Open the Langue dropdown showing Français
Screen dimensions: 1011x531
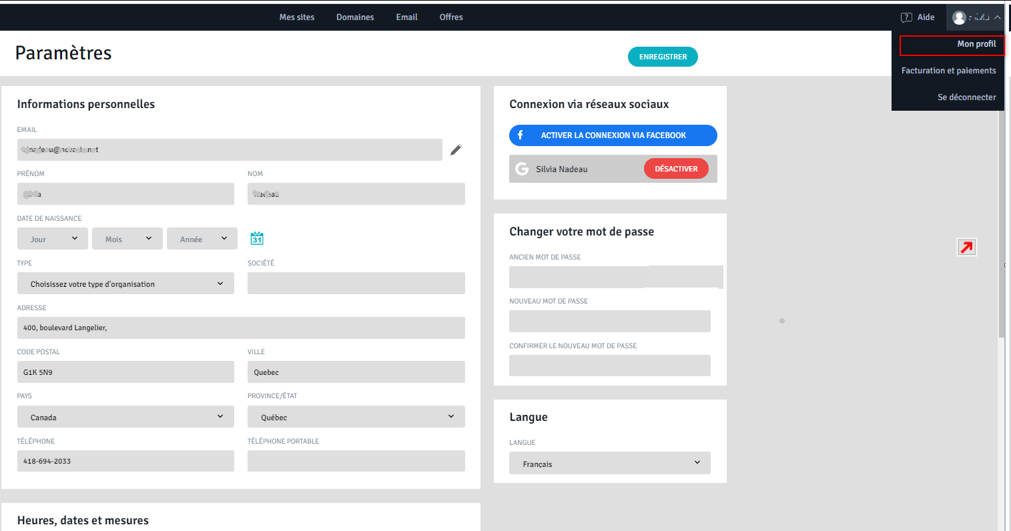[x=610, y=463]
